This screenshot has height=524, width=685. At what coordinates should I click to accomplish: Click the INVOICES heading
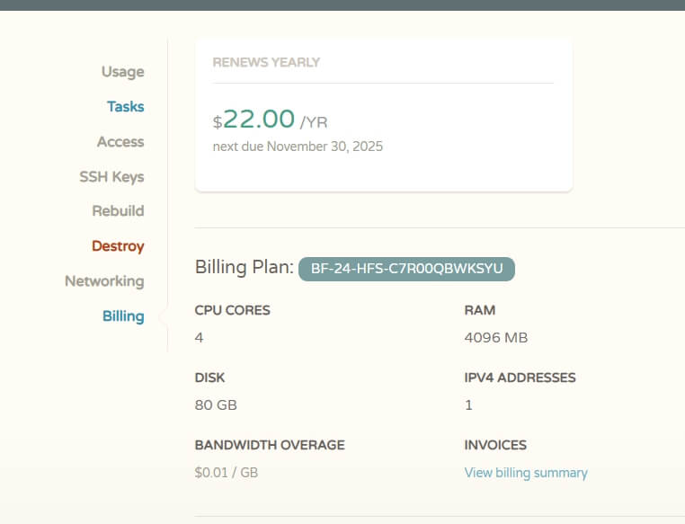click(495, 445)
